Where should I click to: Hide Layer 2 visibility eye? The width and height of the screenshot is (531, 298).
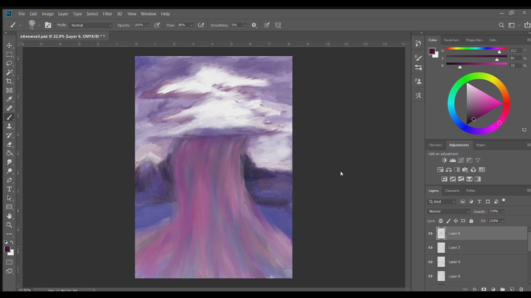430,248
